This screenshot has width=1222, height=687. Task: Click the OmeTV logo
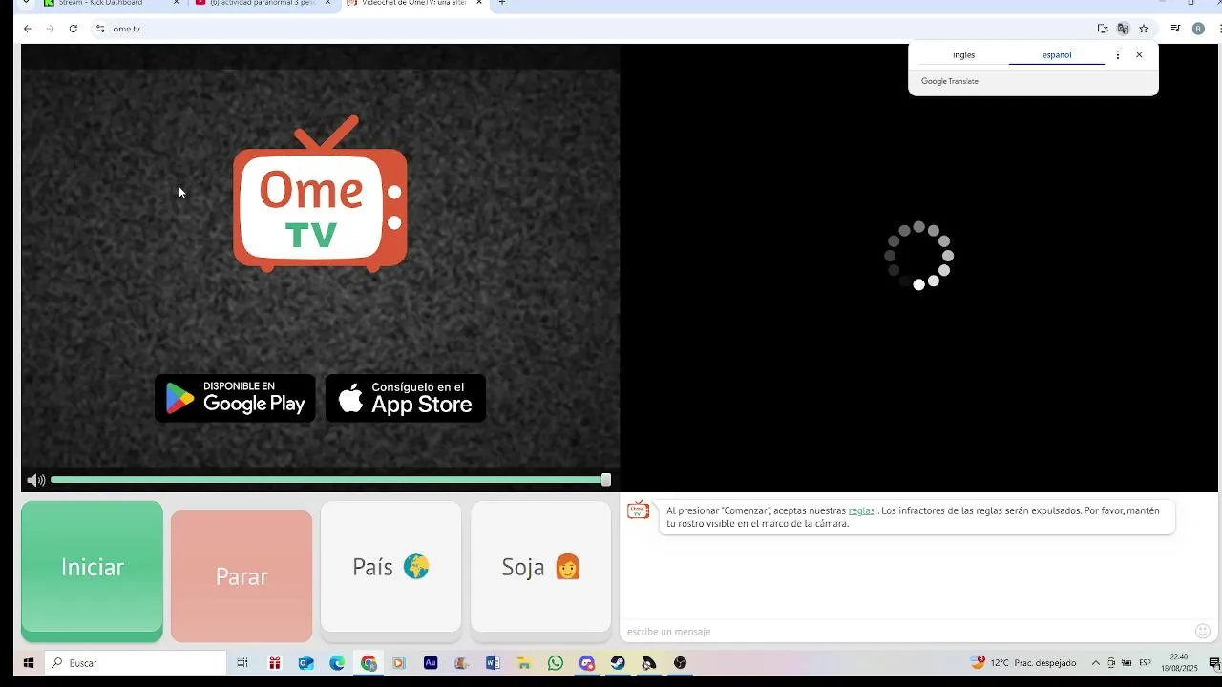[x=321, y=194]
